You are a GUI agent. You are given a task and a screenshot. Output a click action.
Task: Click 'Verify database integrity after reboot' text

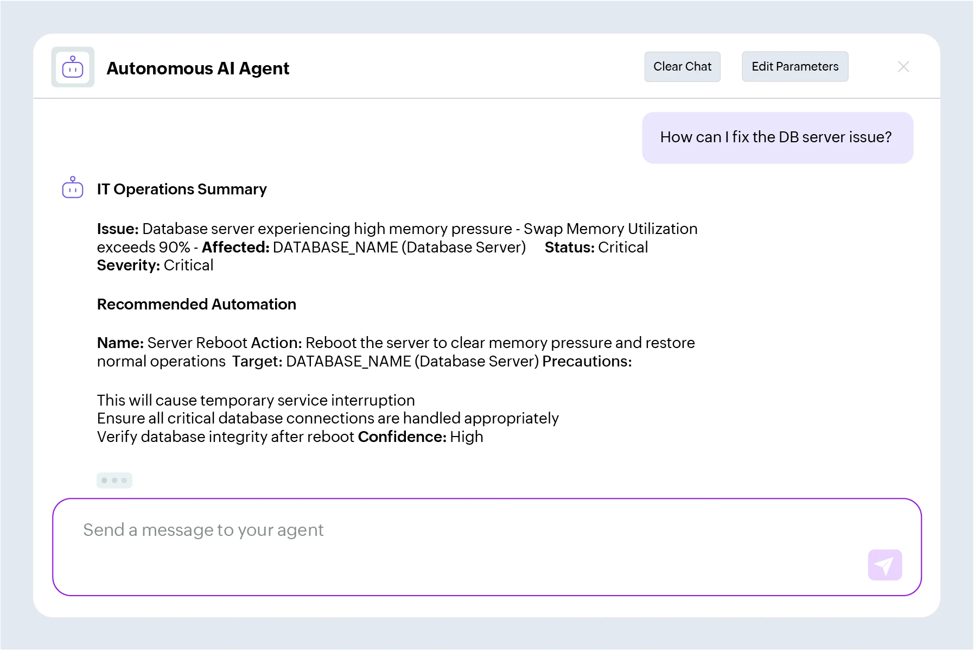[x=226, y=437]
